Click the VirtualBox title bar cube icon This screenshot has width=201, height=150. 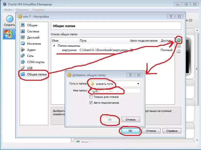point(5,4)
